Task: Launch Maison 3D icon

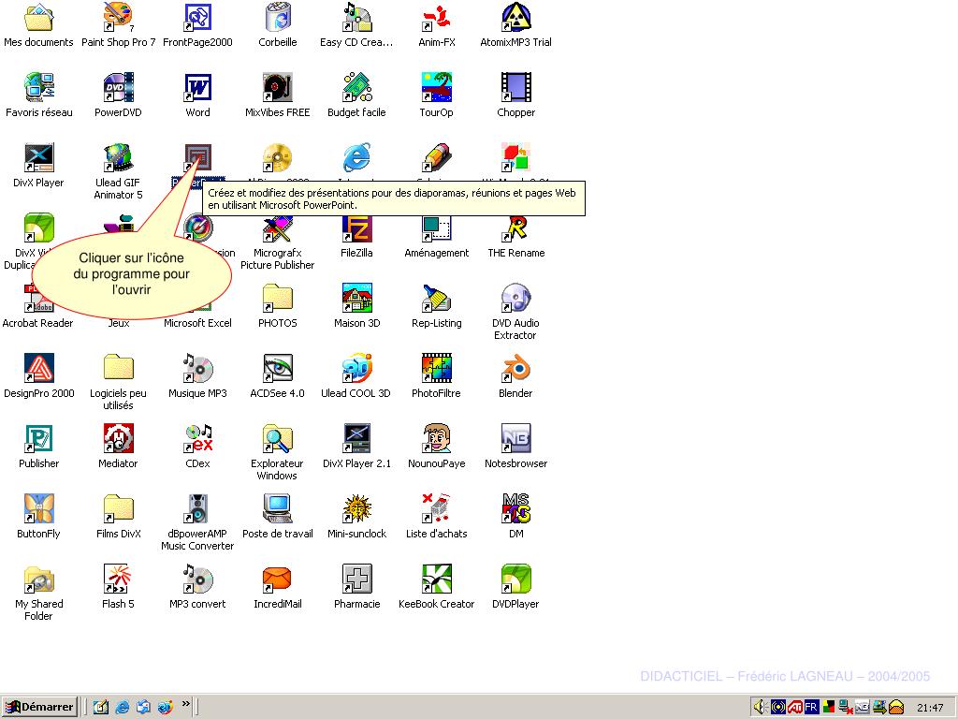Action: click(x=356, y=299)
